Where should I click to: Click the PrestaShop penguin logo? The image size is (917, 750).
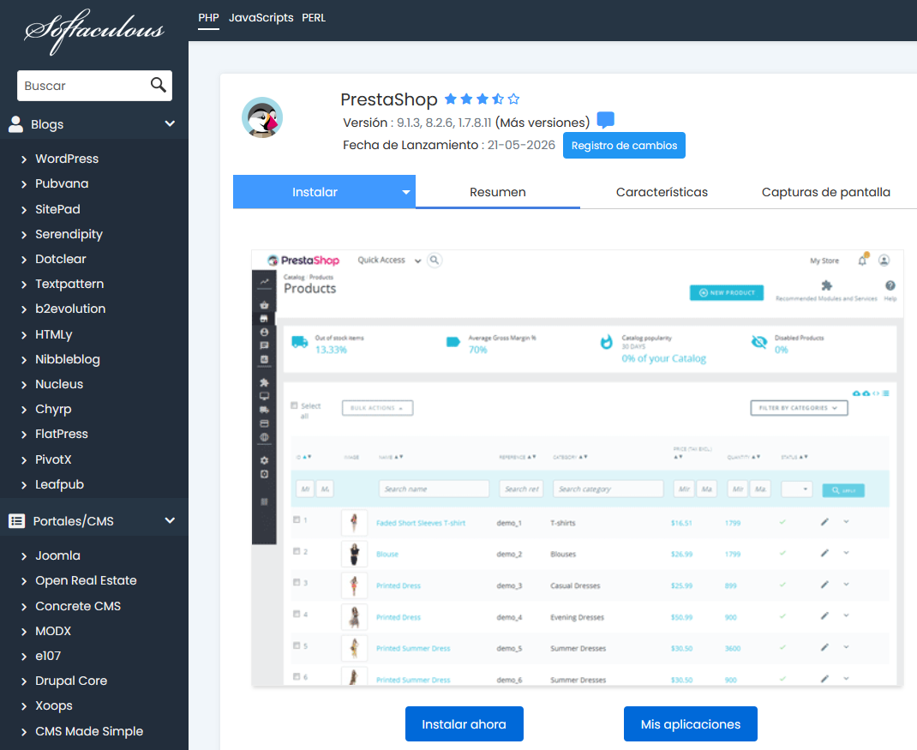pyautogui.click(x=262, y=117)
